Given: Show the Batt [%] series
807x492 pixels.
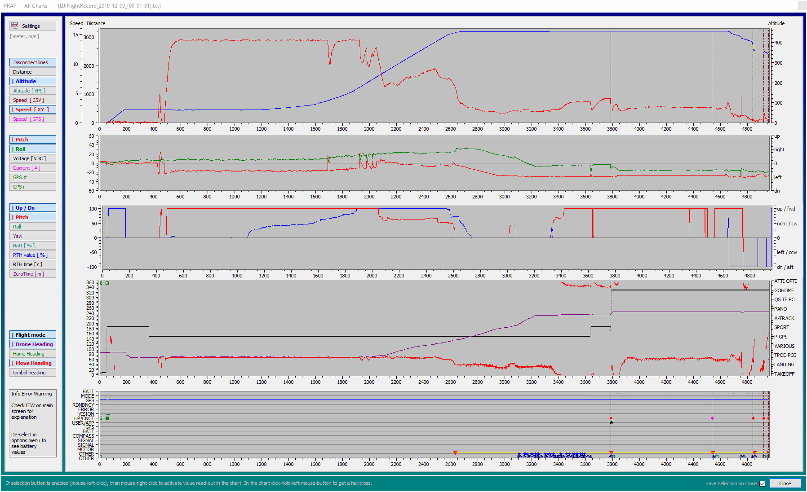Looking at the screenshot, I should pyautogui.click(x=33, y=246).
